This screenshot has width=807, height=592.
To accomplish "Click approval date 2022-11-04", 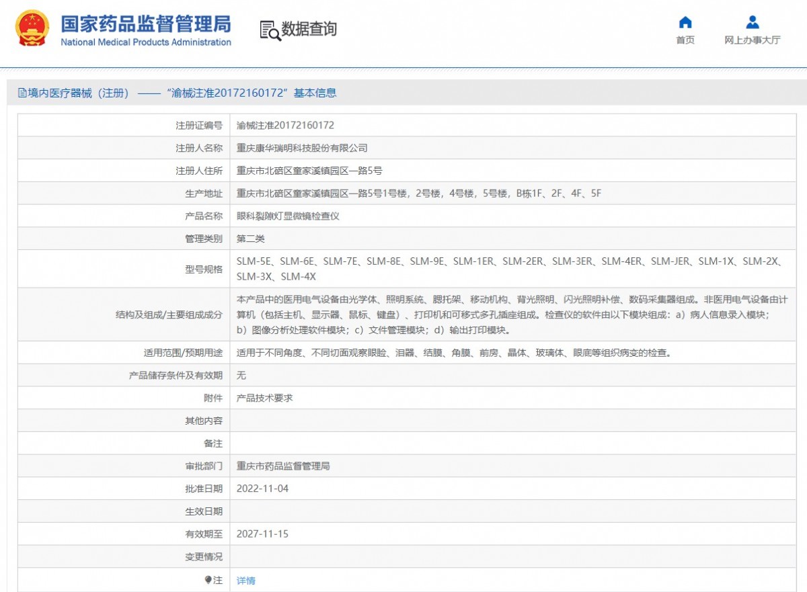I will [262, 489].
